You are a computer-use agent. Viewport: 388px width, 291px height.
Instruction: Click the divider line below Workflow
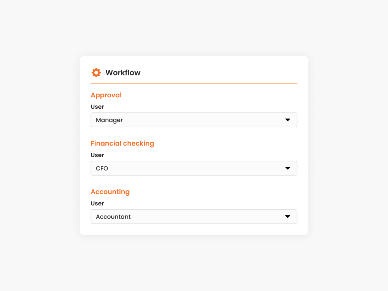coord(194,83)
